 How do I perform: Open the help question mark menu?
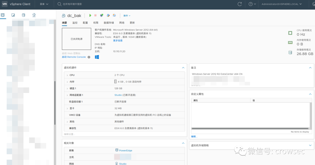tap(252, 4)
